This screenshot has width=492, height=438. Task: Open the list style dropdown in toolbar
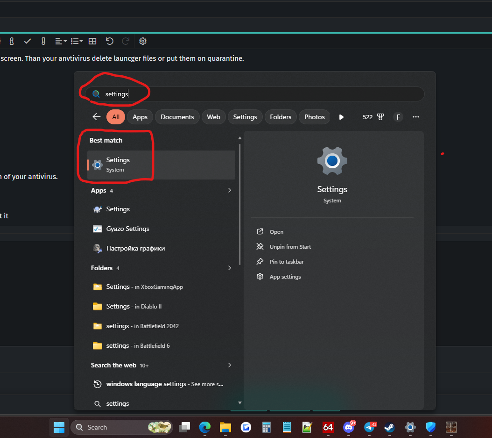pyautogui.click(x=77, y=41)
